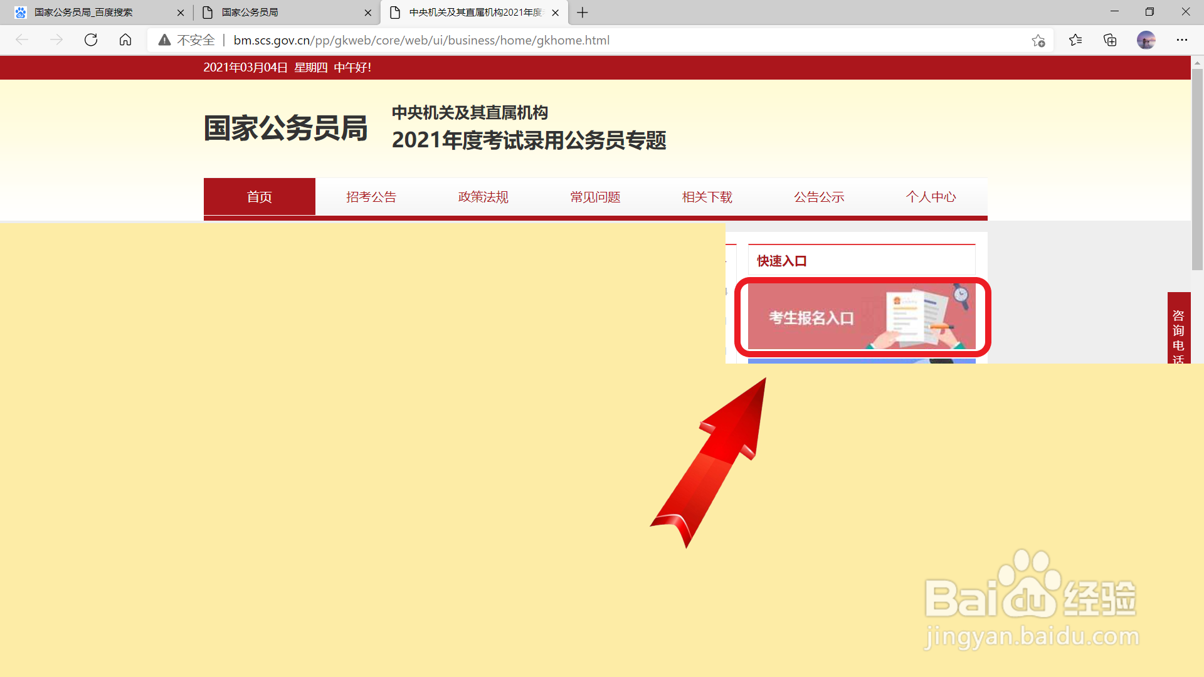
Task: Click the grayed forward navigation arrow
Action: (56, 39)
